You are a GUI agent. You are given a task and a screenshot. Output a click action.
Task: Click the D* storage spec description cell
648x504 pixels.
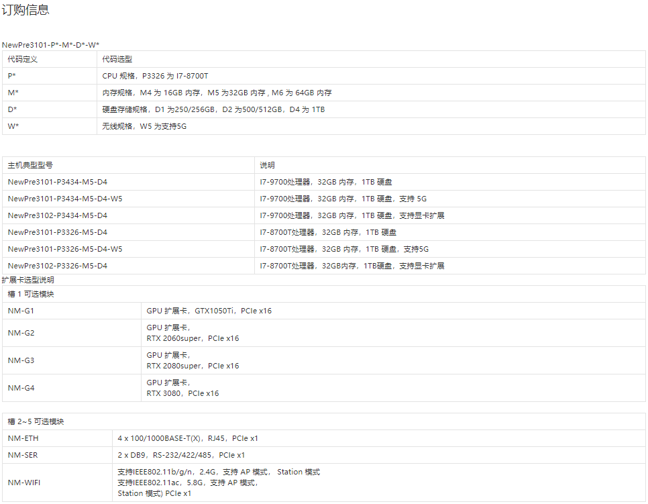(213, 109)
